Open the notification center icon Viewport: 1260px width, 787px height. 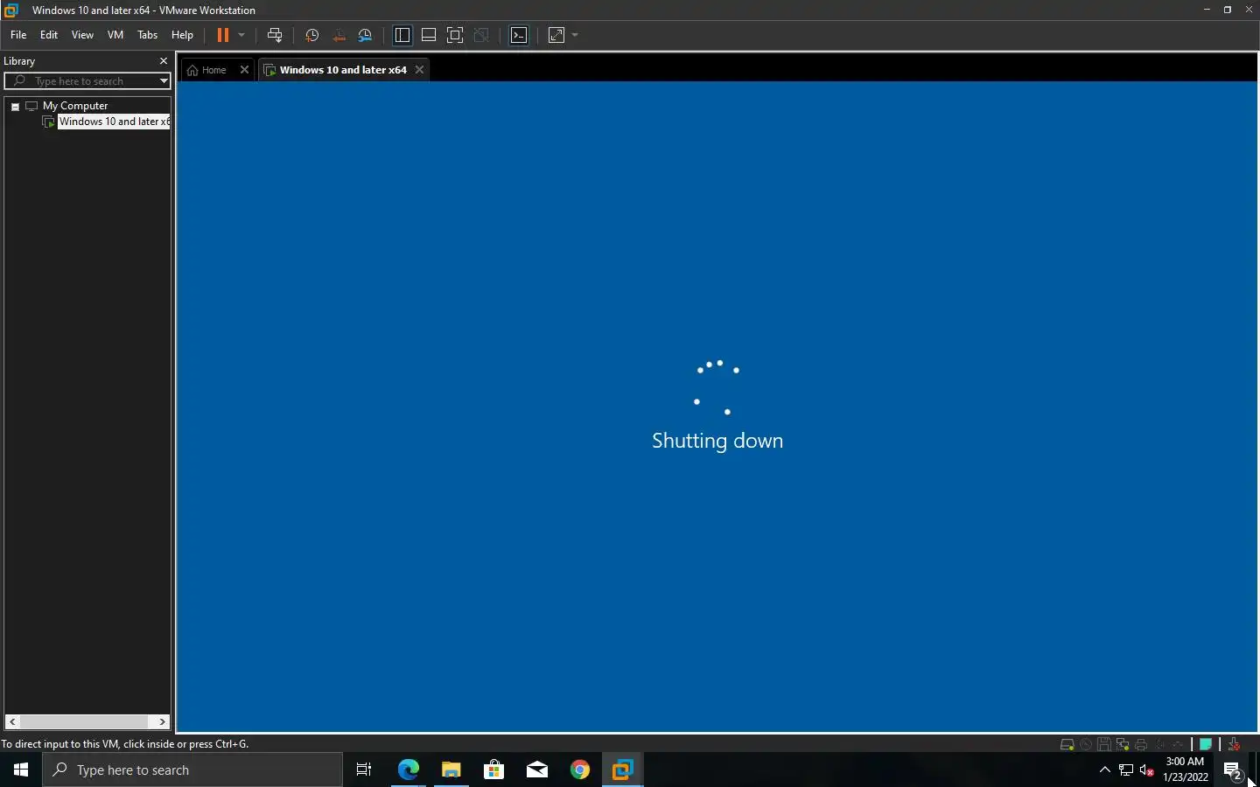1233,770
